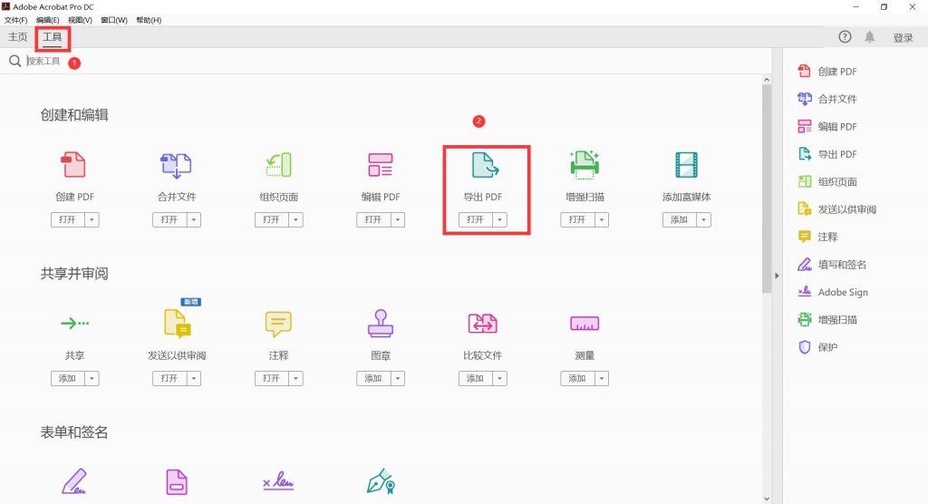Click the 创建 PDF tool icon
The height and width of the screenshot is (504, 928).
click(x=74, y=165)
